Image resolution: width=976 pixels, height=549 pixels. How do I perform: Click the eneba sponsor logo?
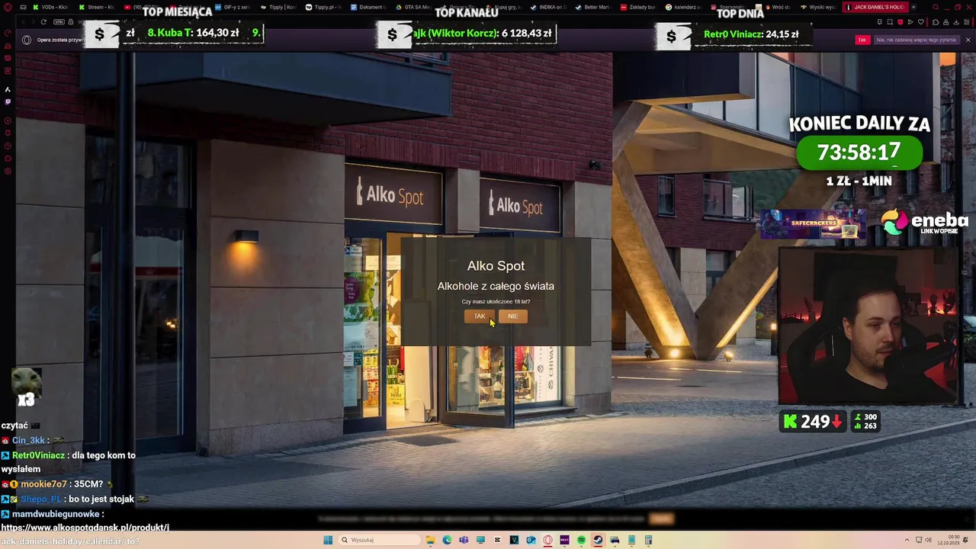tap(925, 222)
